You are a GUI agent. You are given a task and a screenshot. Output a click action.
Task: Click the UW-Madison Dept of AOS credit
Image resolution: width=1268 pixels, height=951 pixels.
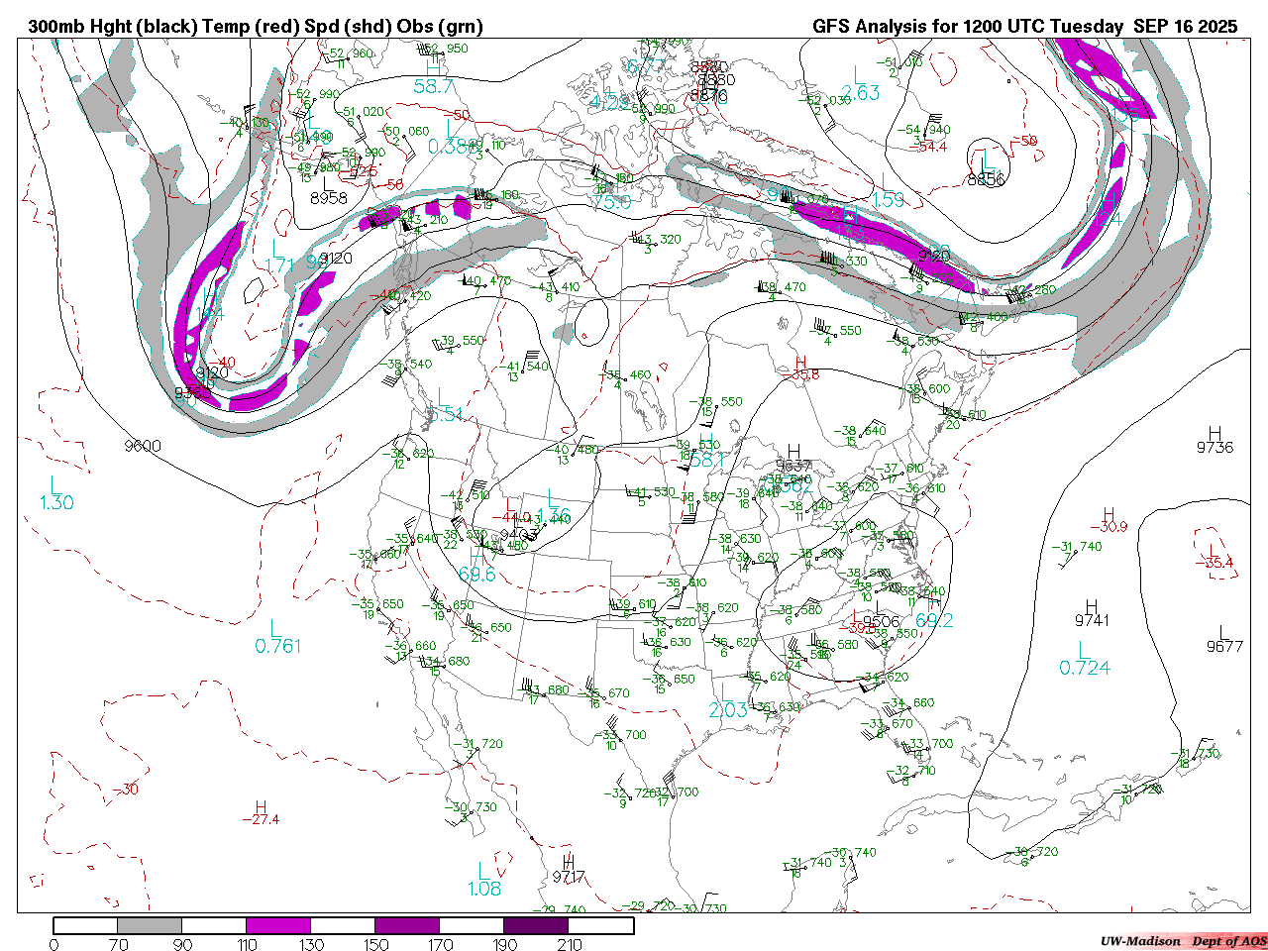coord(1183,941)
